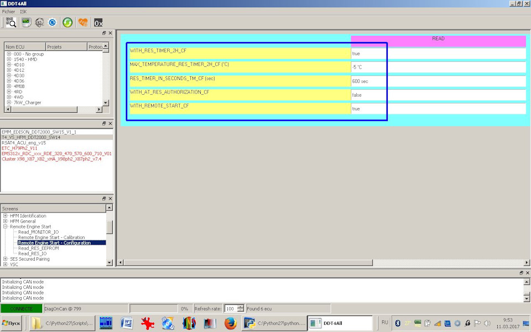Screen dimensions: 531x332
Task: Expand the 4WD tree node
Action: tap(9, 97)
